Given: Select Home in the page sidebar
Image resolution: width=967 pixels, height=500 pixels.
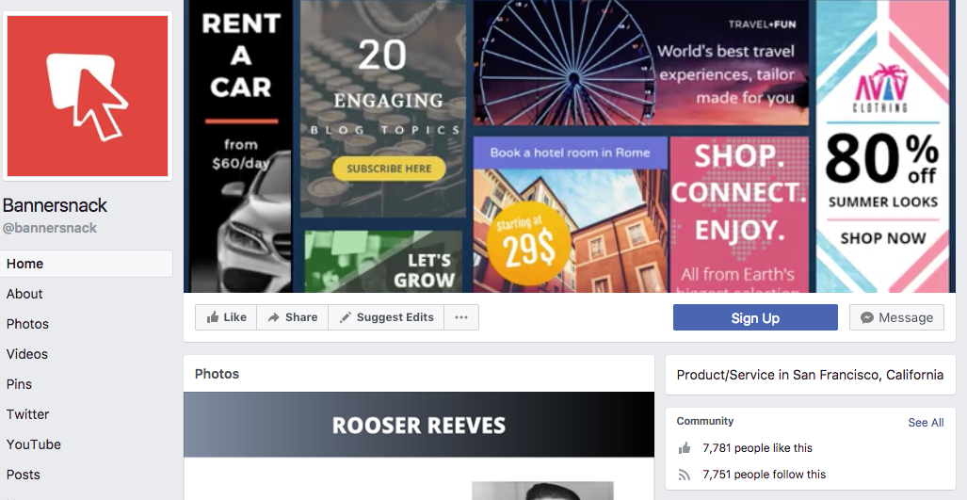Looking at the screenshot, I should tap(87, 264).
